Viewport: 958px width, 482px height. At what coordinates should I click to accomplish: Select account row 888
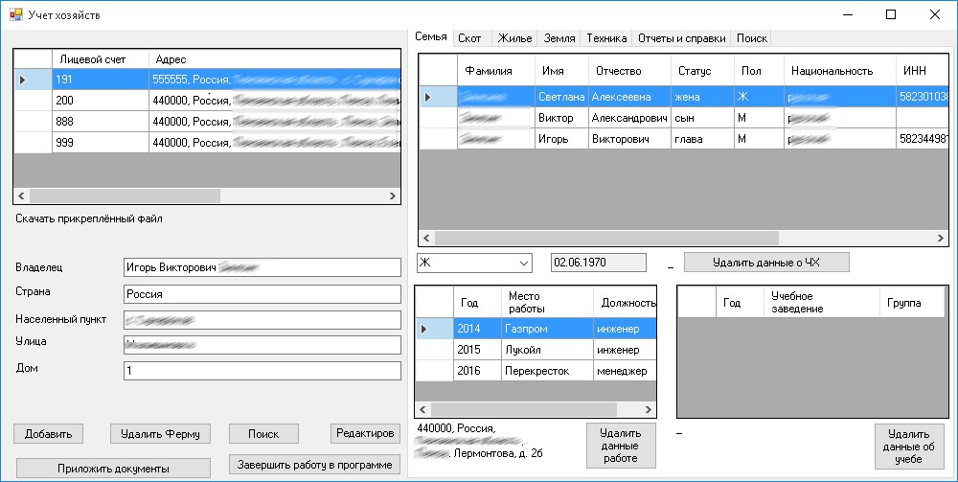pos(207,122)
